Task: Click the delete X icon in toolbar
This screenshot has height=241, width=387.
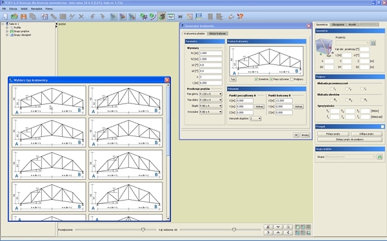Action: click(x=81, y=17)
